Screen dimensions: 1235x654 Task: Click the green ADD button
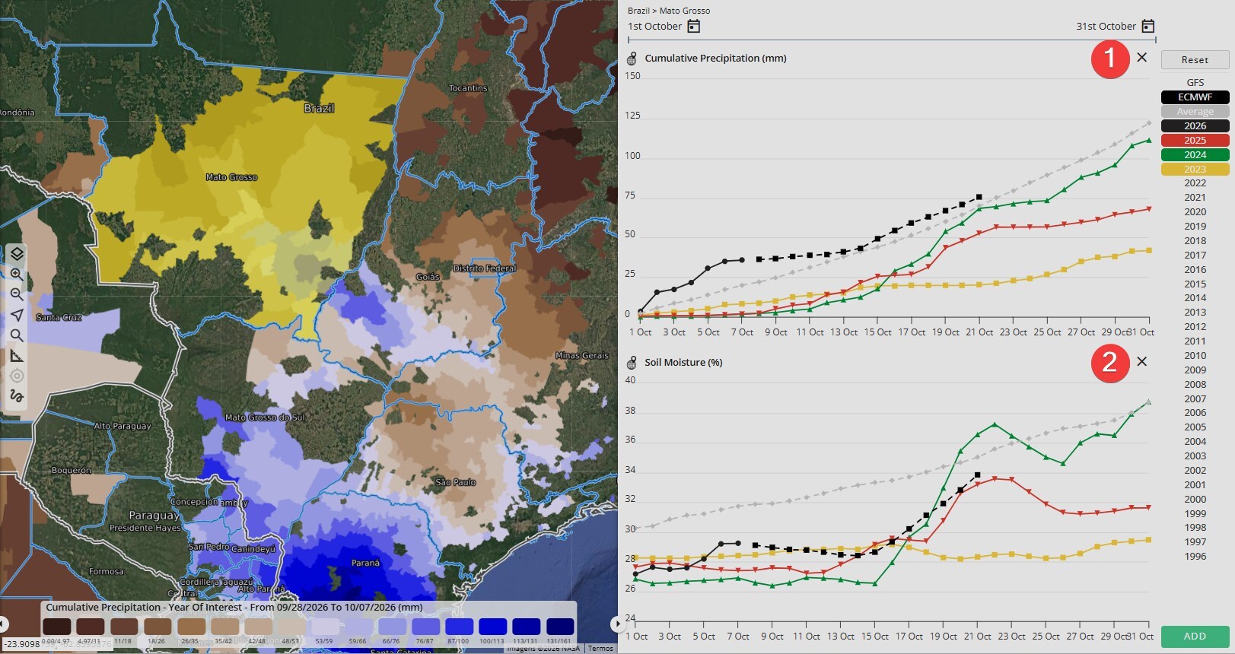click(1195, 637)
